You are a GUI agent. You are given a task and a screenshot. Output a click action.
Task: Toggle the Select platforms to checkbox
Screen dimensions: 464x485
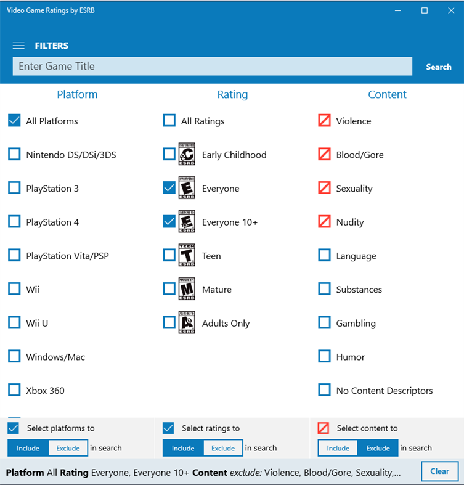click(14, 428)
